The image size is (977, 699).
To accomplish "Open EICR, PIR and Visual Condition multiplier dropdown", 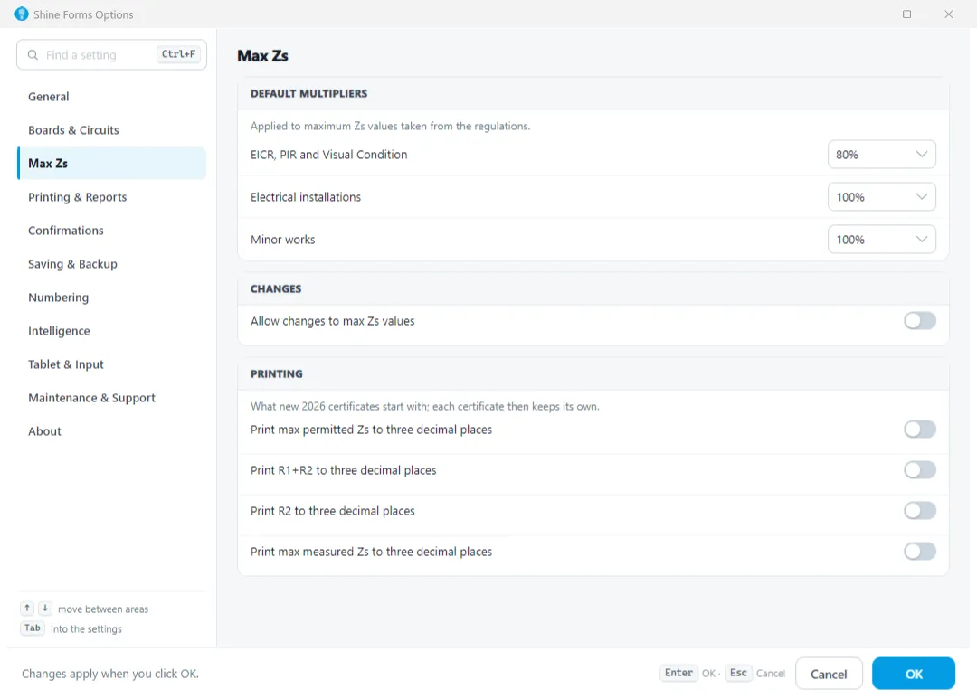I will click(882, 155).
